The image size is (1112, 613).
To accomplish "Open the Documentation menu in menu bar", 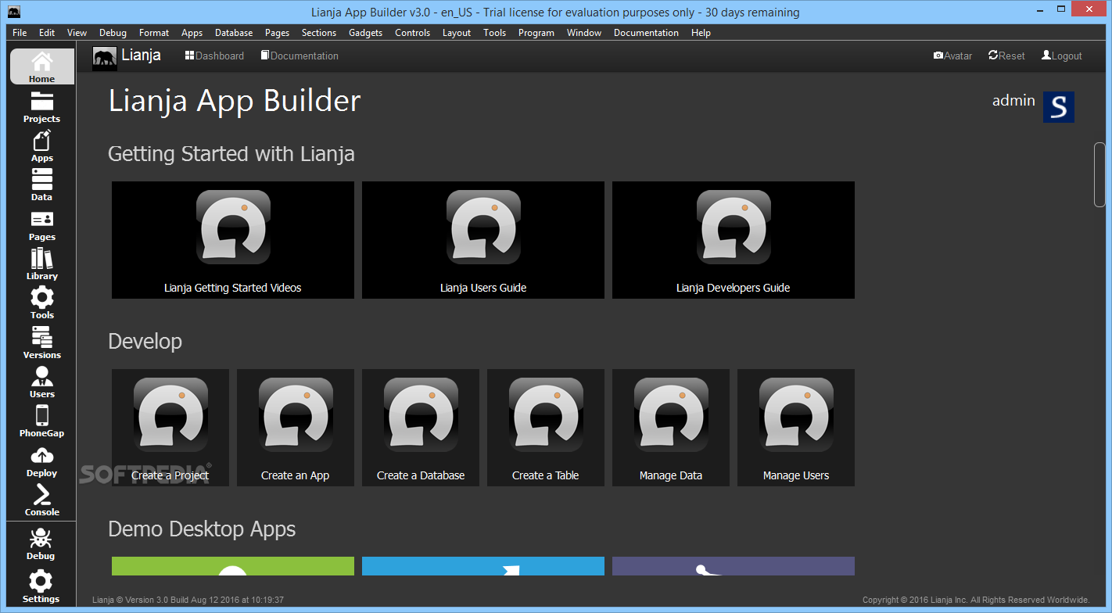I will (x=646, y=33).
